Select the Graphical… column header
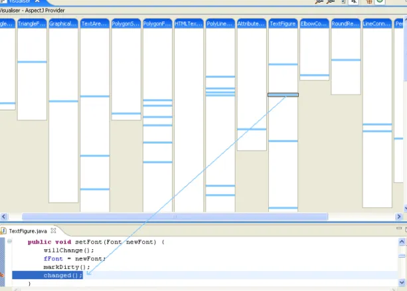407x291 pixels. [x=63, y=24]
